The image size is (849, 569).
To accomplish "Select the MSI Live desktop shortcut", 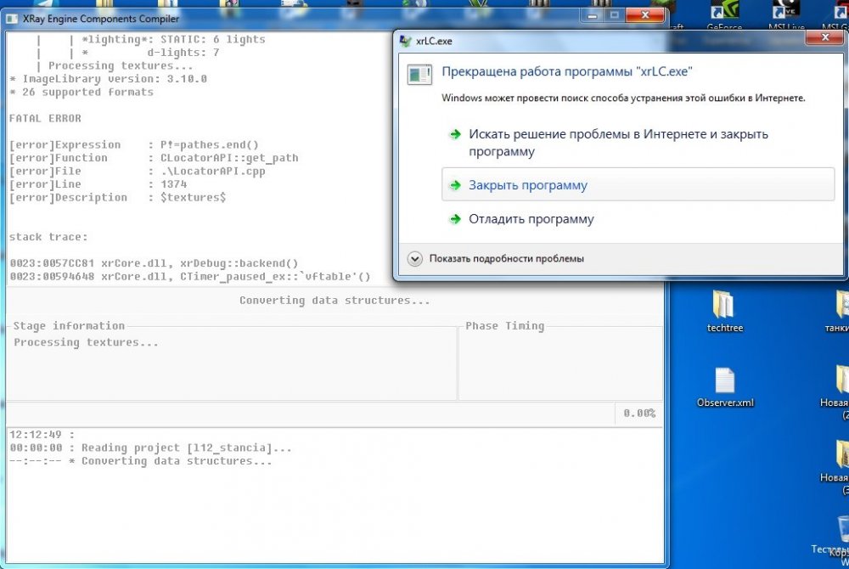I will click(787, 12).
